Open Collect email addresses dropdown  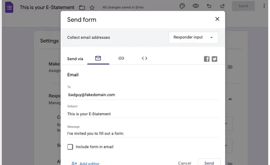pyautogui.click(x=193, y=37)
